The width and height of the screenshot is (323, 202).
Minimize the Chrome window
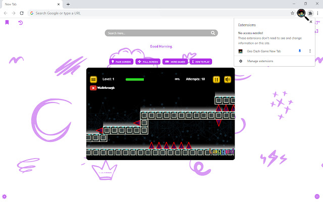tap(294, 4)
